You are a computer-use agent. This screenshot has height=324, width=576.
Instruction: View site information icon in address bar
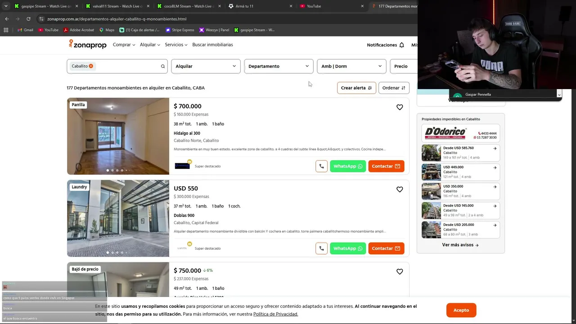[x=41, y=19]
